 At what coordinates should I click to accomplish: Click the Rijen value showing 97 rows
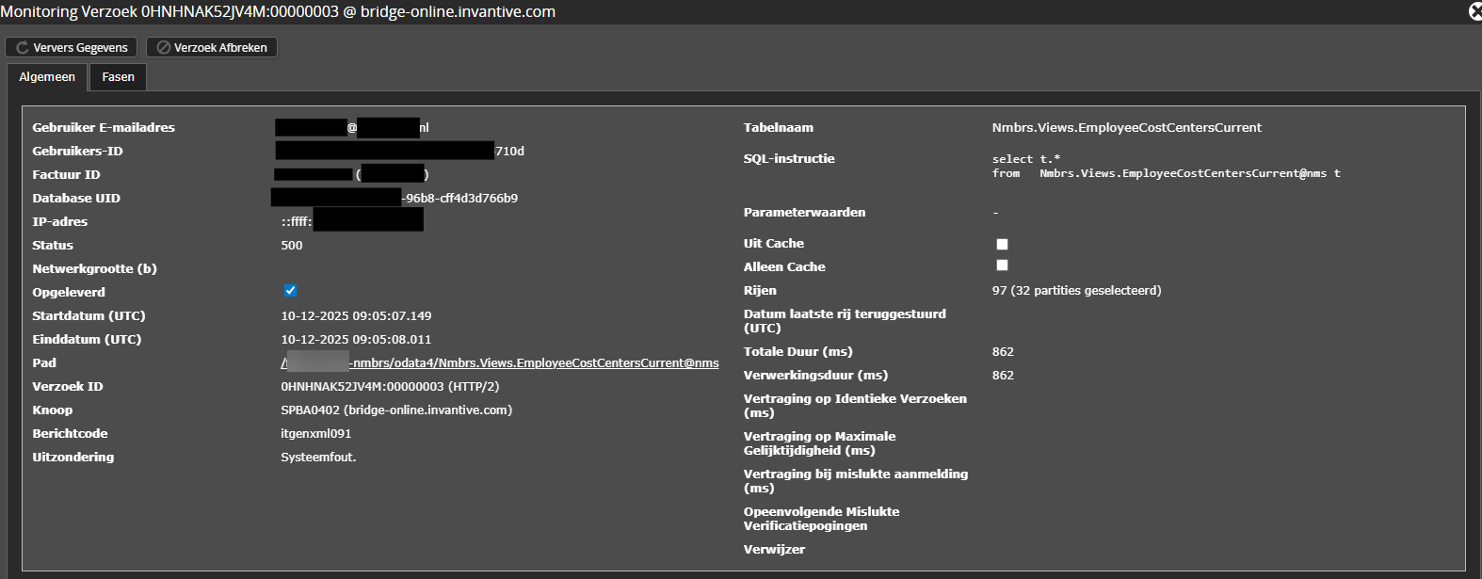(1076, 291)
